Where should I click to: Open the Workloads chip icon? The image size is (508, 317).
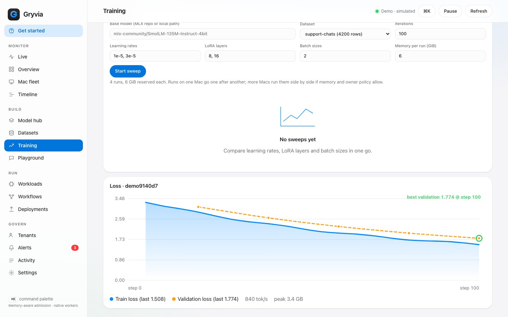pyautogui.click(x=11, y=184)
